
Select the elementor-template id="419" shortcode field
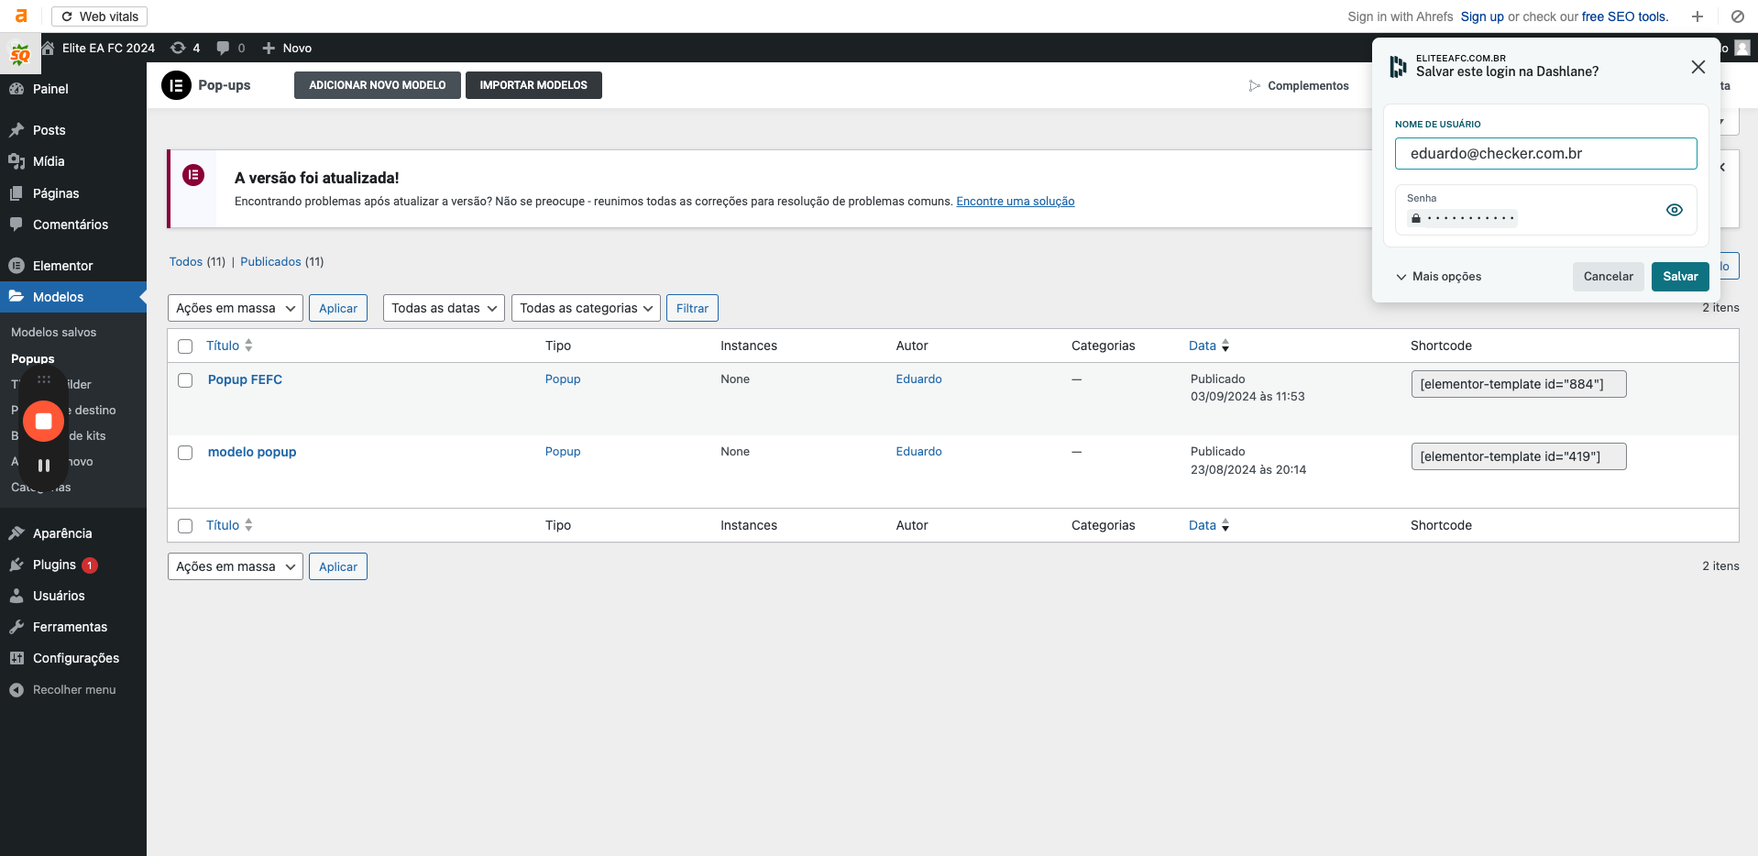(x=1519, y=456)
